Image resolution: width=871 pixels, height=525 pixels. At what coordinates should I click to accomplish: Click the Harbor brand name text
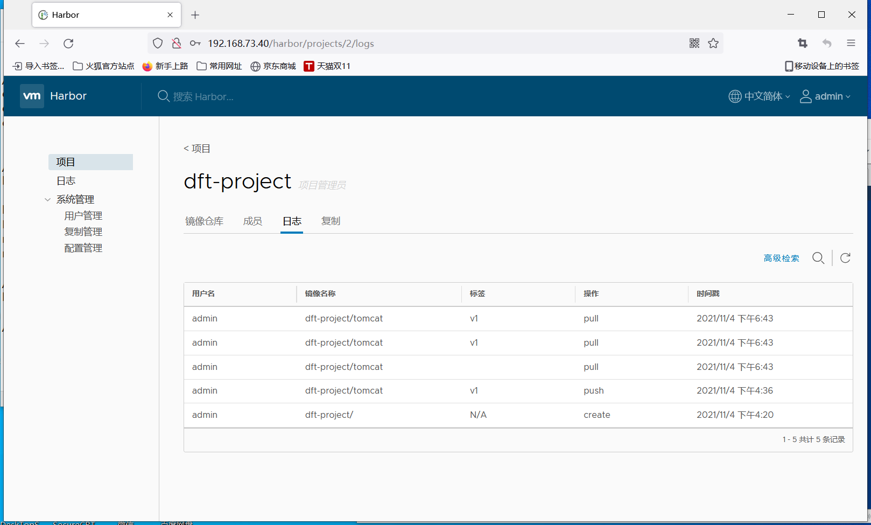[68, 96]
